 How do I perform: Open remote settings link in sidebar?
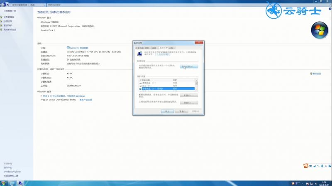click(8, 21)
